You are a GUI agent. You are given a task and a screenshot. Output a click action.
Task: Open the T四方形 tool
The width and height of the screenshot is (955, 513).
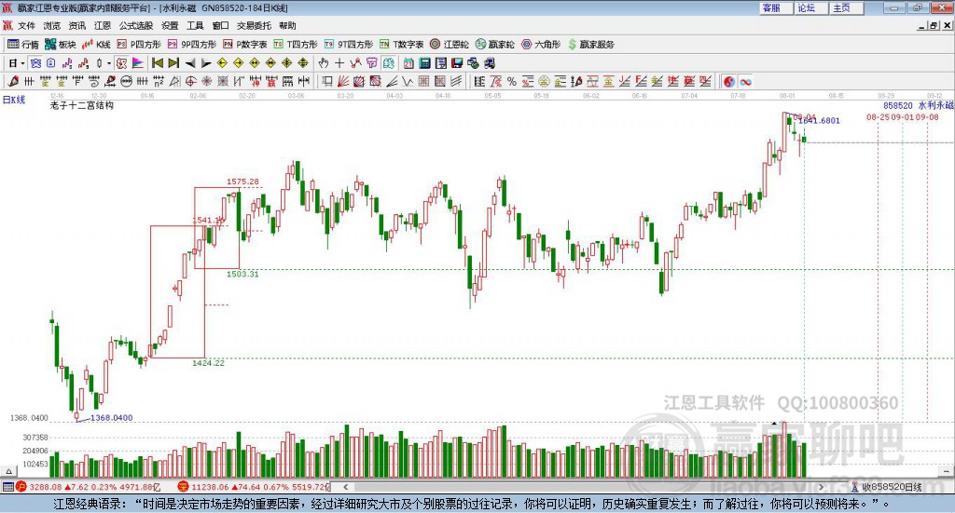[x=296, y=45]
